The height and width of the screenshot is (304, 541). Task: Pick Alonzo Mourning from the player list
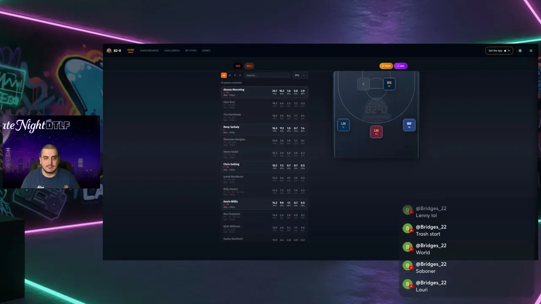point(264,92)
